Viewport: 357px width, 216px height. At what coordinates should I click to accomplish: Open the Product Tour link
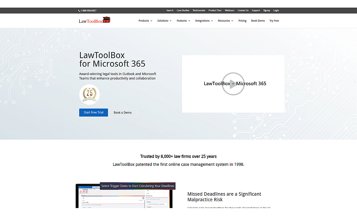click(215, 10)
